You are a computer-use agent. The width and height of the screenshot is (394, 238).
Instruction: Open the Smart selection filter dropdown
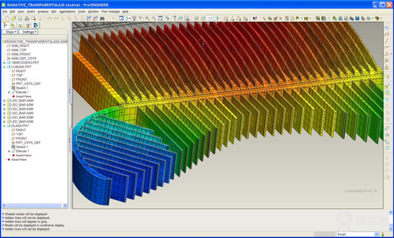[356, 234]
